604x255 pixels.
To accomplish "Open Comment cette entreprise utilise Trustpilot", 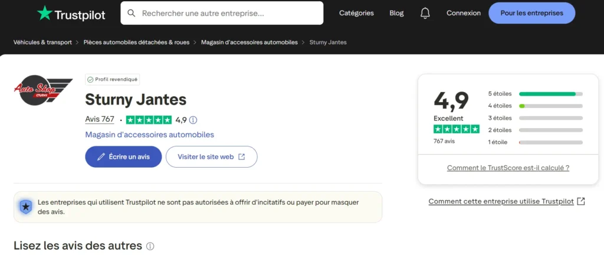I will coord(501,201).
